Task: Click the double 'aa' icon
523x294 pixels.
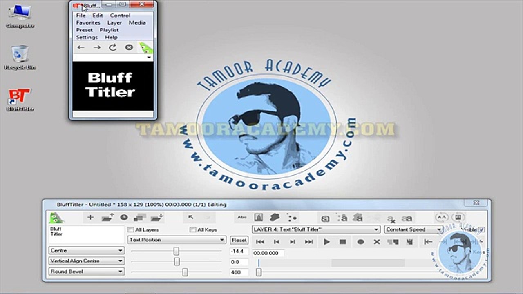Action: (x=407, y=219)
